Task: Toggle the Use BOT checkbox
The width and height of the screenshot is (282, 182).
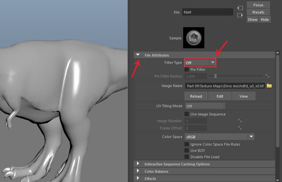Action: (x=187, y=150)
